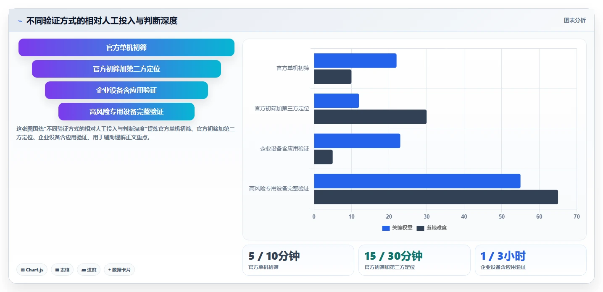This screenshot has height=292, width=603.
Task: Click the 1 / 3小时 data card
Action: [x=531, y=260]
